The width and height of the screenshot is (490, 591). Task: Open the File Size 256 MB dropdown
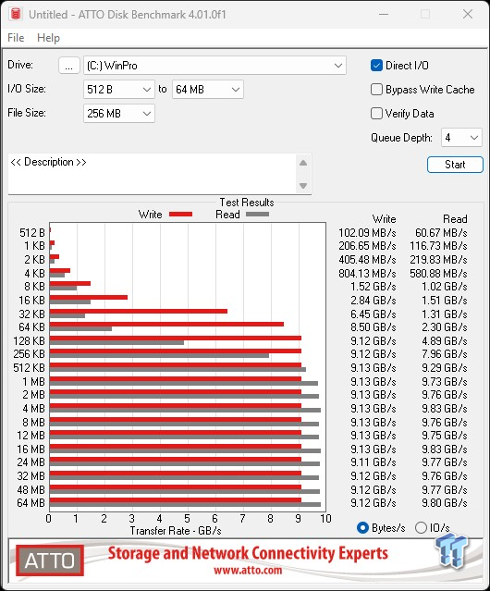(119, 114)
